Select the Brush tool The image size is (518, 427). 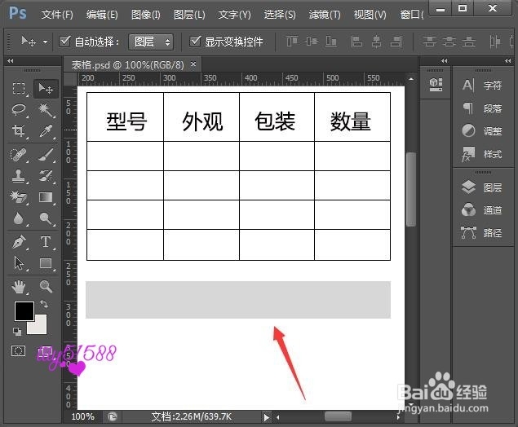point(46,155)
